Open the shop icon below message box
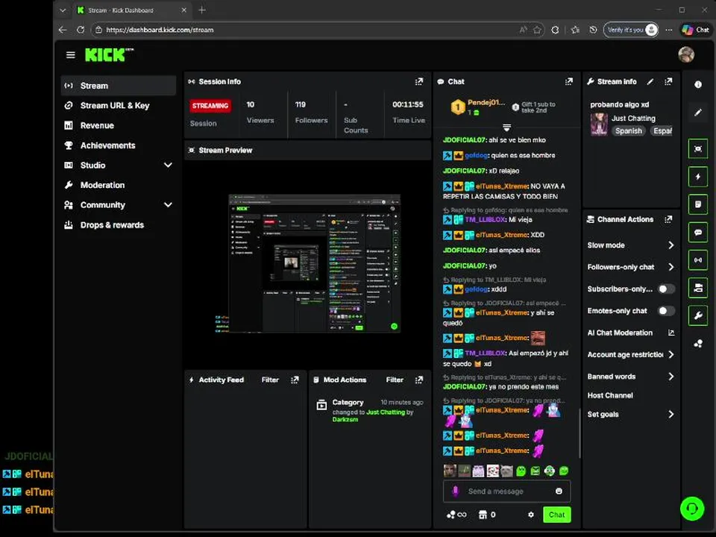The image size is (716, 537). point(483,515)
